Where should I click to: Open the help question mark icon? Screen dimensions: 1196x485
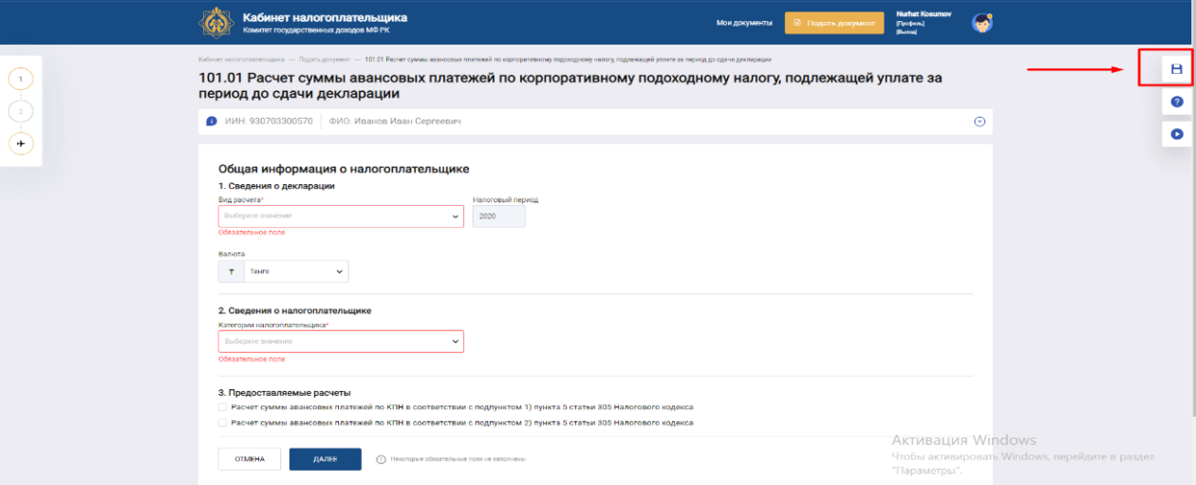(1176, 102)
